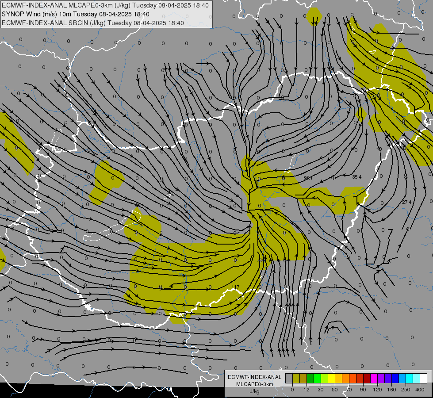
Task: Click the pure yellow legend swatch
Action: [x=332, y=378]
